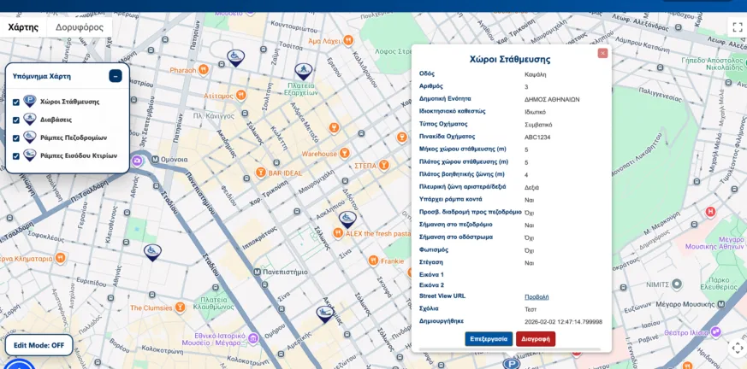Collapse the Υπόμνημα Χάρτη legend panel
747x369 pixels.
point(116,76)
